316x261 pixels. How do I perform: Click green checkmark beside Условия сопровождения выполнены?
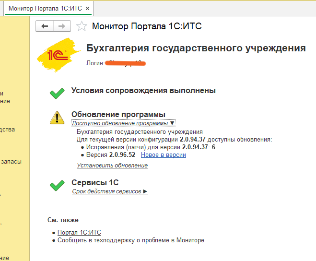(x=57, y=94)
